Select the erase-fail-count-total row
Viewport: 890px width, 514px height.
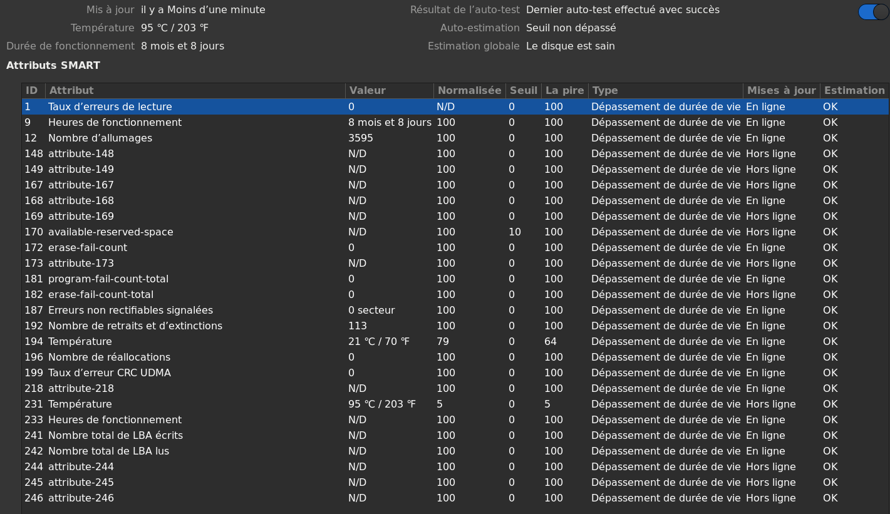pos(101,295)
